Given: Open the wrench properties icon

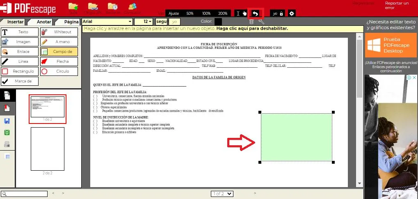Looking at the screenshot, I should 261,21.
